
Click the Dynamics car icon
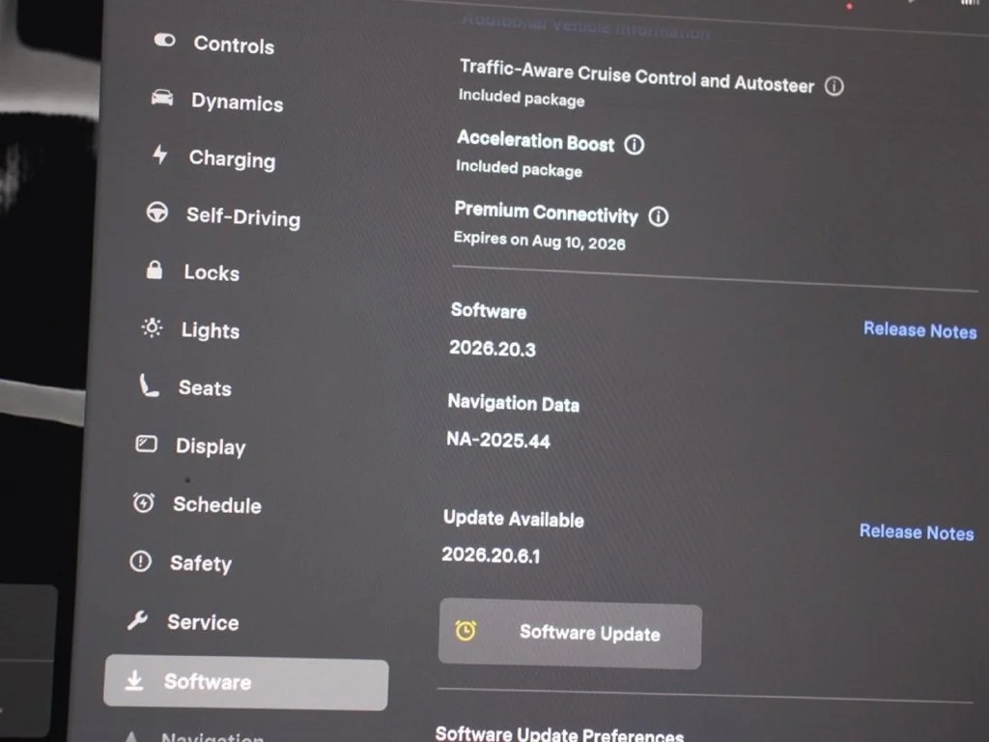click(x=162, y=98)
